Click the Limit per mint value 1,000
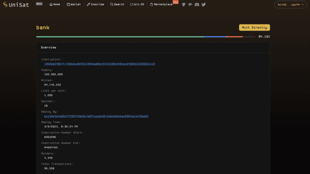Image resolution: width=310 pixels, height=174 pixels. (48, 95)
